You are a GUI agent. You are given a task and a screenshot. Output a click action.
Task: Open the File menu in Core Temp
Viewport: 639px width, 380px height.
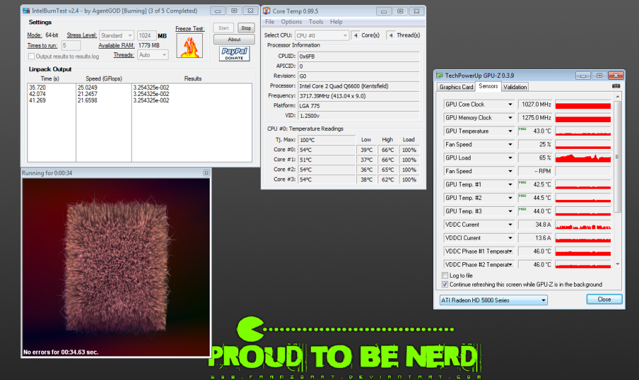pyautogui.click(x=270, y=22)
